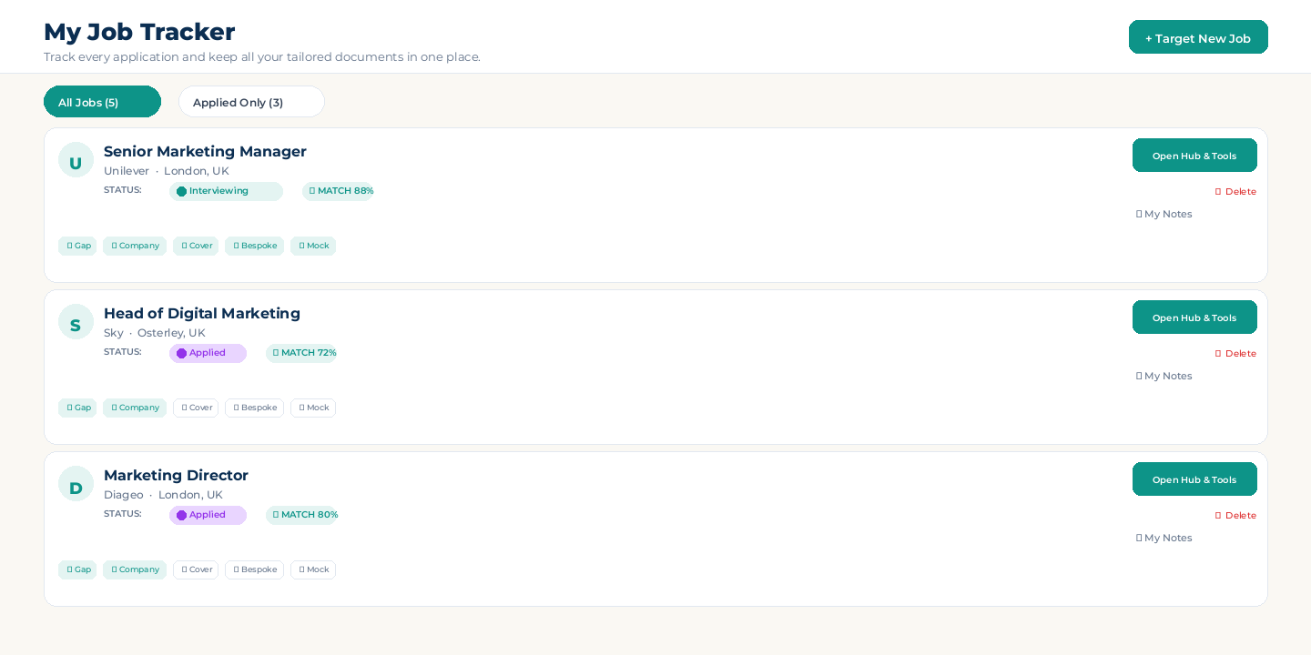Switch to the All Jobs (5) filter
Viewport: 1311px width, 655px height.
[x=102, y=102]
